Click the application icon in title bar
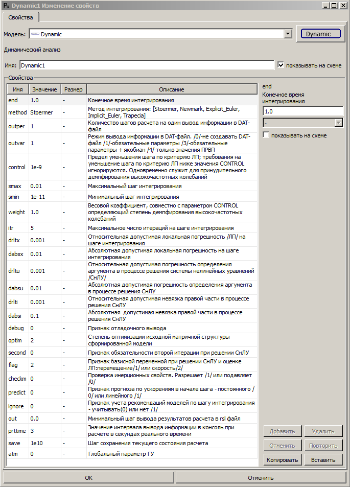Image resolution: width=350 pixels, height=487 pixels. click(5, 5)
